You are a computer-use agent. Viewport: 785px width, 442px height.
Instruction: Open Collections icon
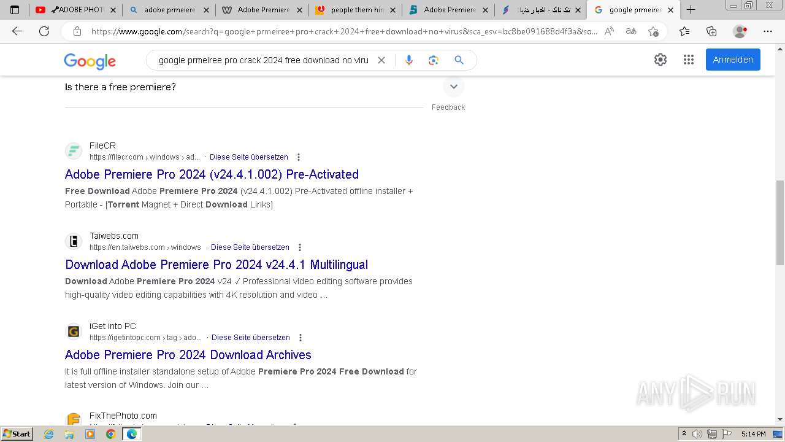(x=711, y=31)
